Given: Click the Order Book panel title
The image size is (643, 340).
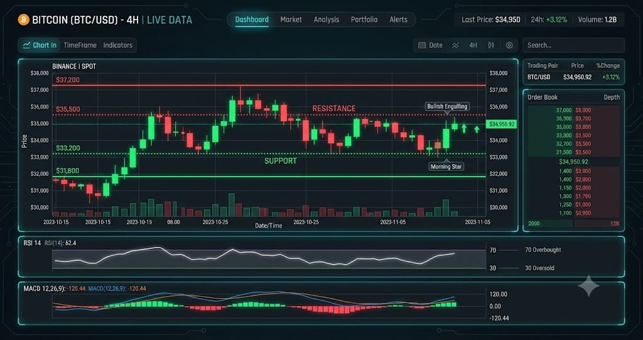Looking at the screenshot, I should [542, 97].
